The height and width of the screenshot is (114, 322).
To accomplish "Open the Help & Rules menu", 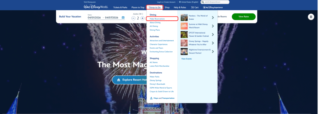I will pos(180,8).
